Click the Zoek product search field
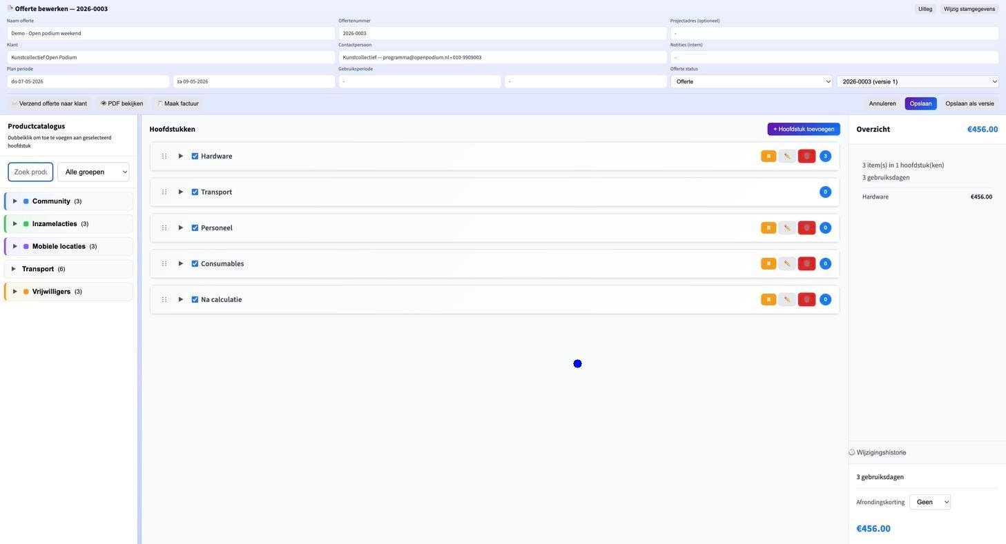Viewport: 1006px width, 544px height. (x=30, y=172)
